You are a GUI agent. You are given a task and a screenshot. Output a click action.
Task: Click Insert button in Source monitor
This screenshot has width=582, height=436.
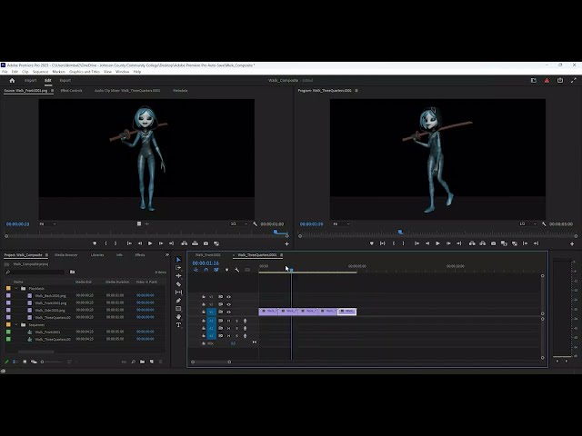click(x=184, y=243)
